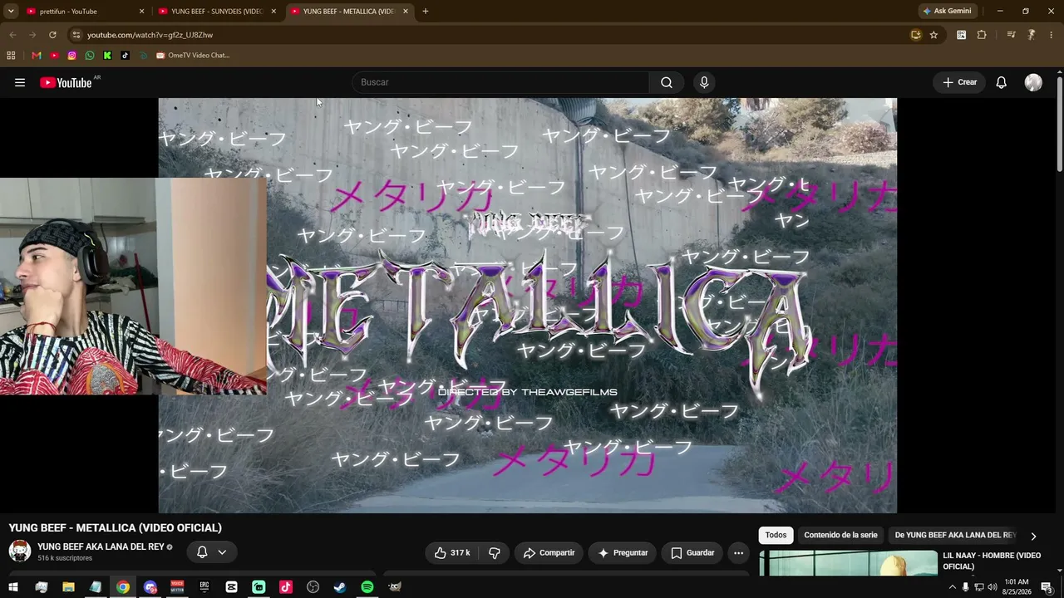This screenshot has width=1064, height=598.
Task: Open the YouTube guide hamburger menu
Action: tap(20, 82)
